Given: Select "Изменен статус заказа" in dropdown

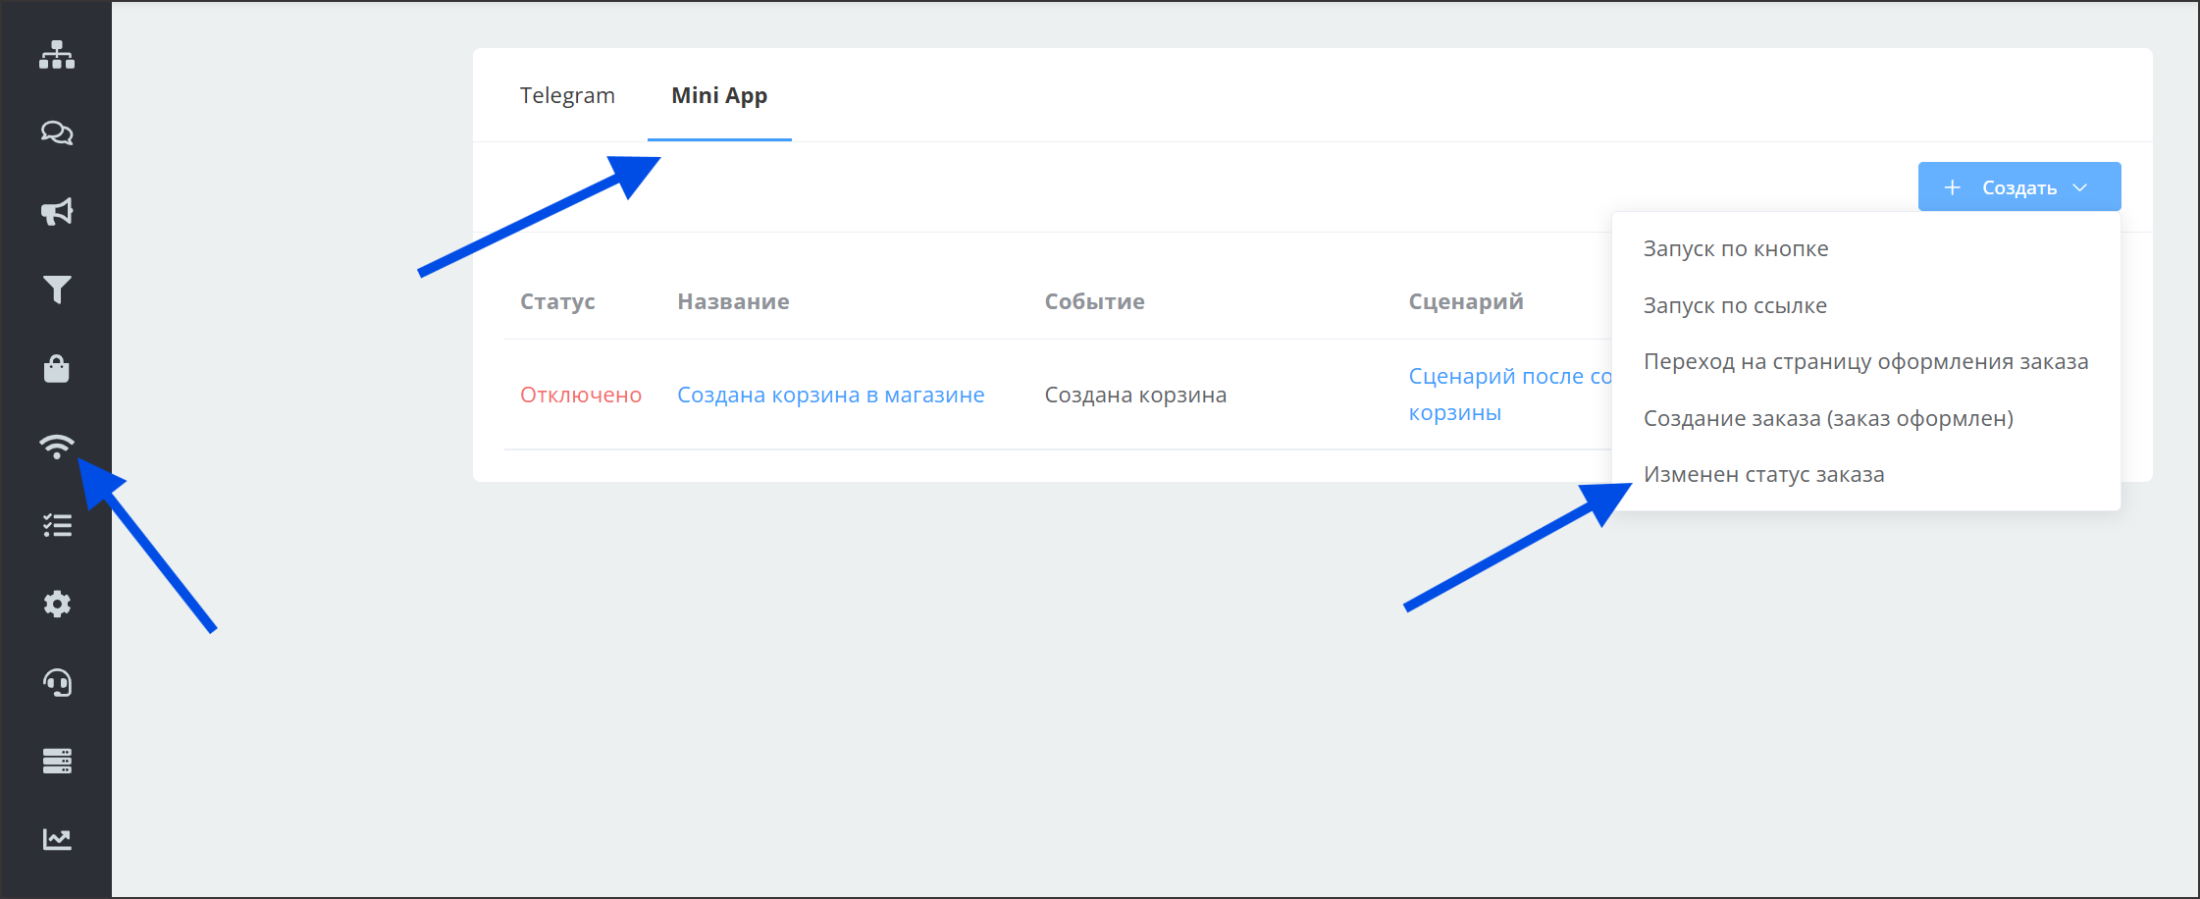Looking at the screenshot, I should pos(1763,475).
